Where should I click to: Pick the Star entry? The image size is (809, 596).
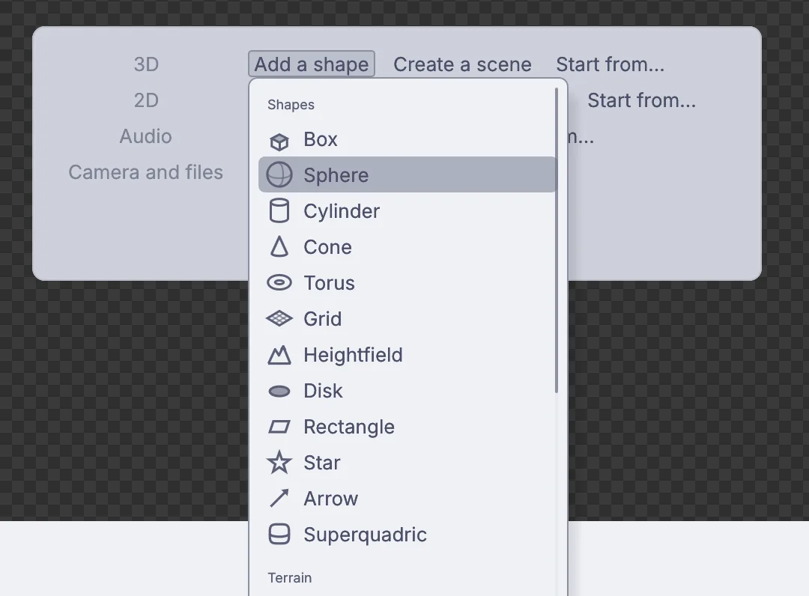coord(407,463)
